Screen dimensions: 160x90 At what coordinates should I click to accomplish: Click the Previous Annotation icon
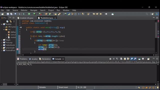coord(88,14)
